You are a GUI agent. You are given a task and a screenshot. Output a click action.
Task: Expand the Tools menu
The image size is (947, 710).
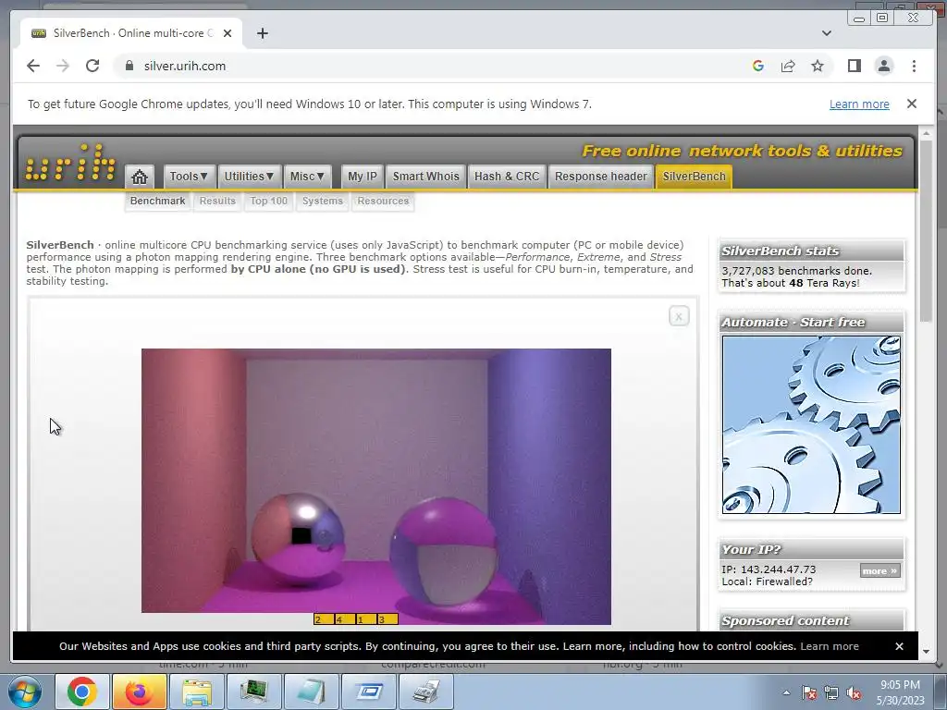pos(189,177)
